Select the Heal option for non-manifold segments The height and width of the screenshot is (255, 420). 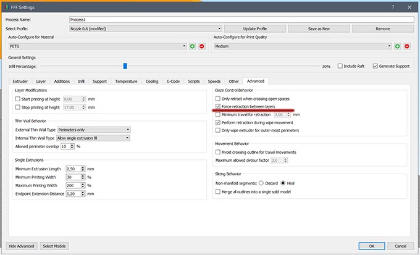point(283,183)
